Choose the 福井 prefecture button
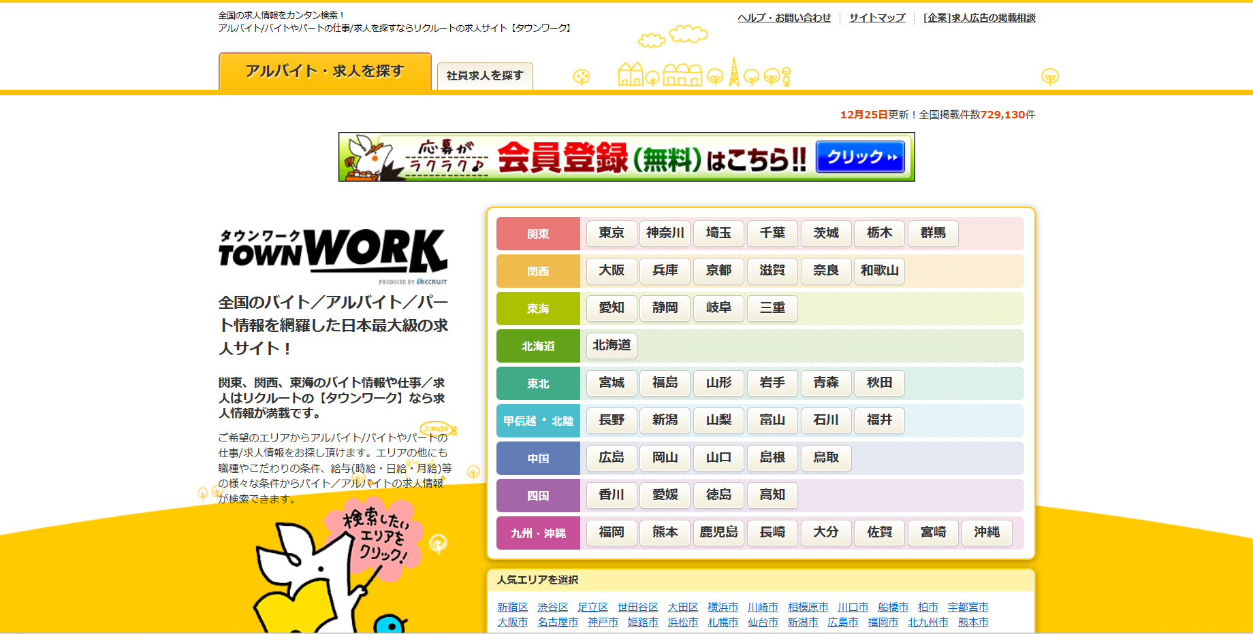Viewport: 1253px width, 634px height. 880,420
